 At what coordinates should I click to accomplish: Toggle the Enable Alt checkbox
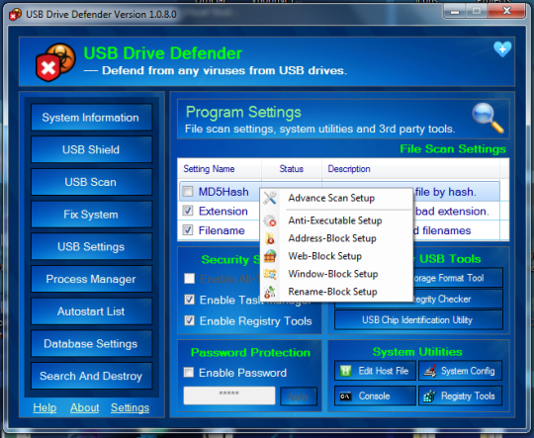189,279
